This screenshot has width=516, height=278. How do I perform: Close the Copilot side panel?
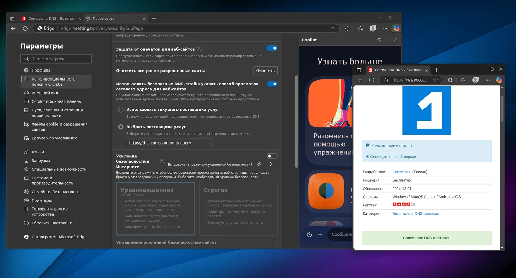(395, 40)
